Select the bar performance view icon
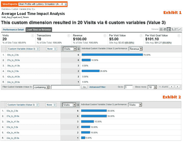 click(x=169, y=29)
